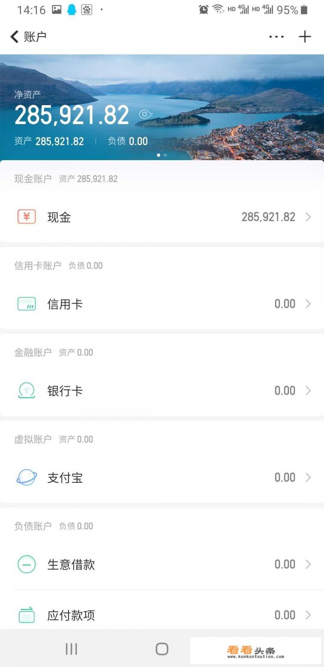Expand the 现金 row chevron
Viewport: 324px width, 667px height.
coord(308,217)
